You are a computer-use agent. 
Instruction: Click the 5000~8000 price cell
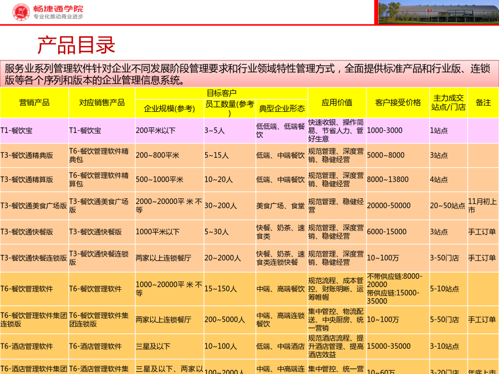(x=398, y=156)
